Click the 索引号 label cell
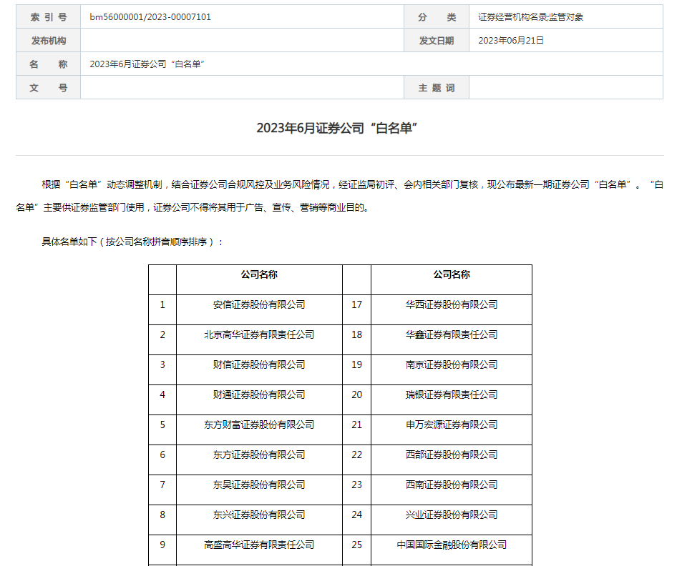Image resolution: width=677 pixels, height=566 pixels. tap(49, 17)
